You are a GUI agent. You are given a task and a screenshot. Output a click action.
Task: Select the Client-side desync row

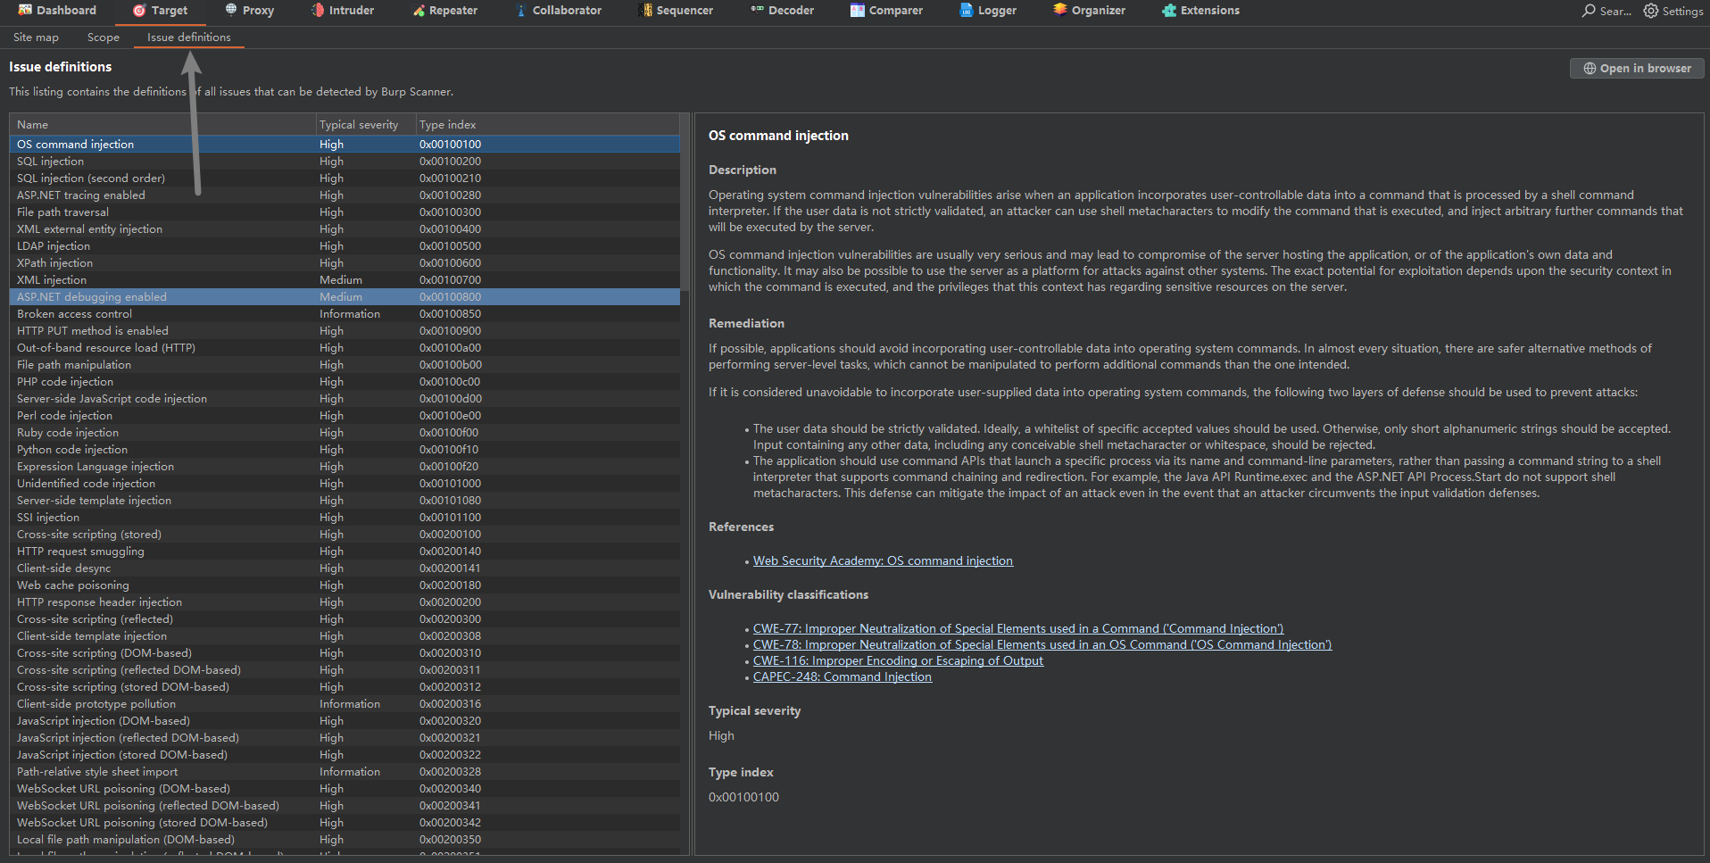click(x=344, y=568)
